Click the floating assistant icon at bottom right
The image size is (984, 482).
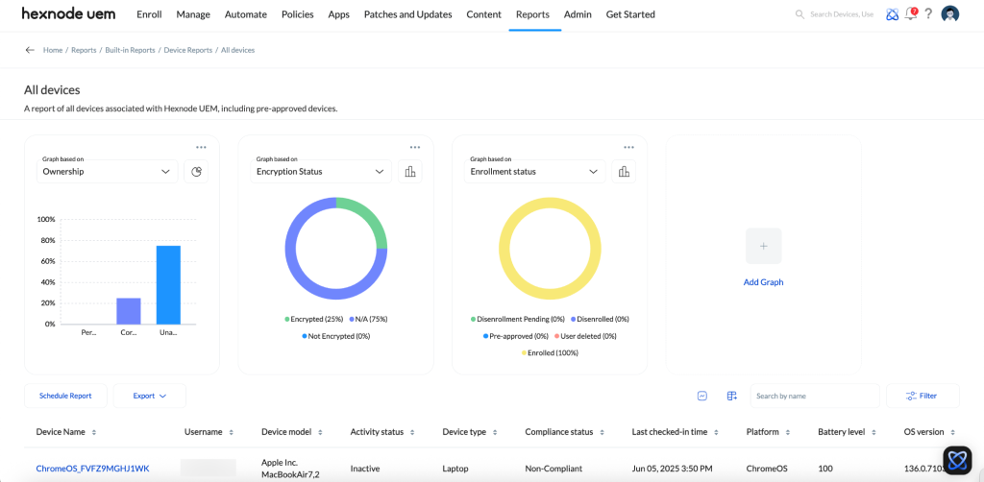pos(957,461)
